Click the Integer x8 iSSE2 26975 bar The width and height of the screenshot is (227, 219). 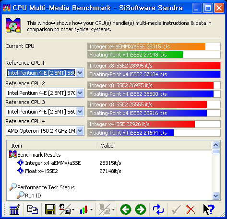(x=154, y=85)
